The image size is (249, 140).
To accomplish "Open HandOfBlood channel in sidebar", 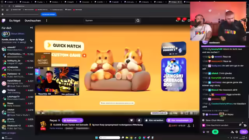I will (x=18, y=83).
